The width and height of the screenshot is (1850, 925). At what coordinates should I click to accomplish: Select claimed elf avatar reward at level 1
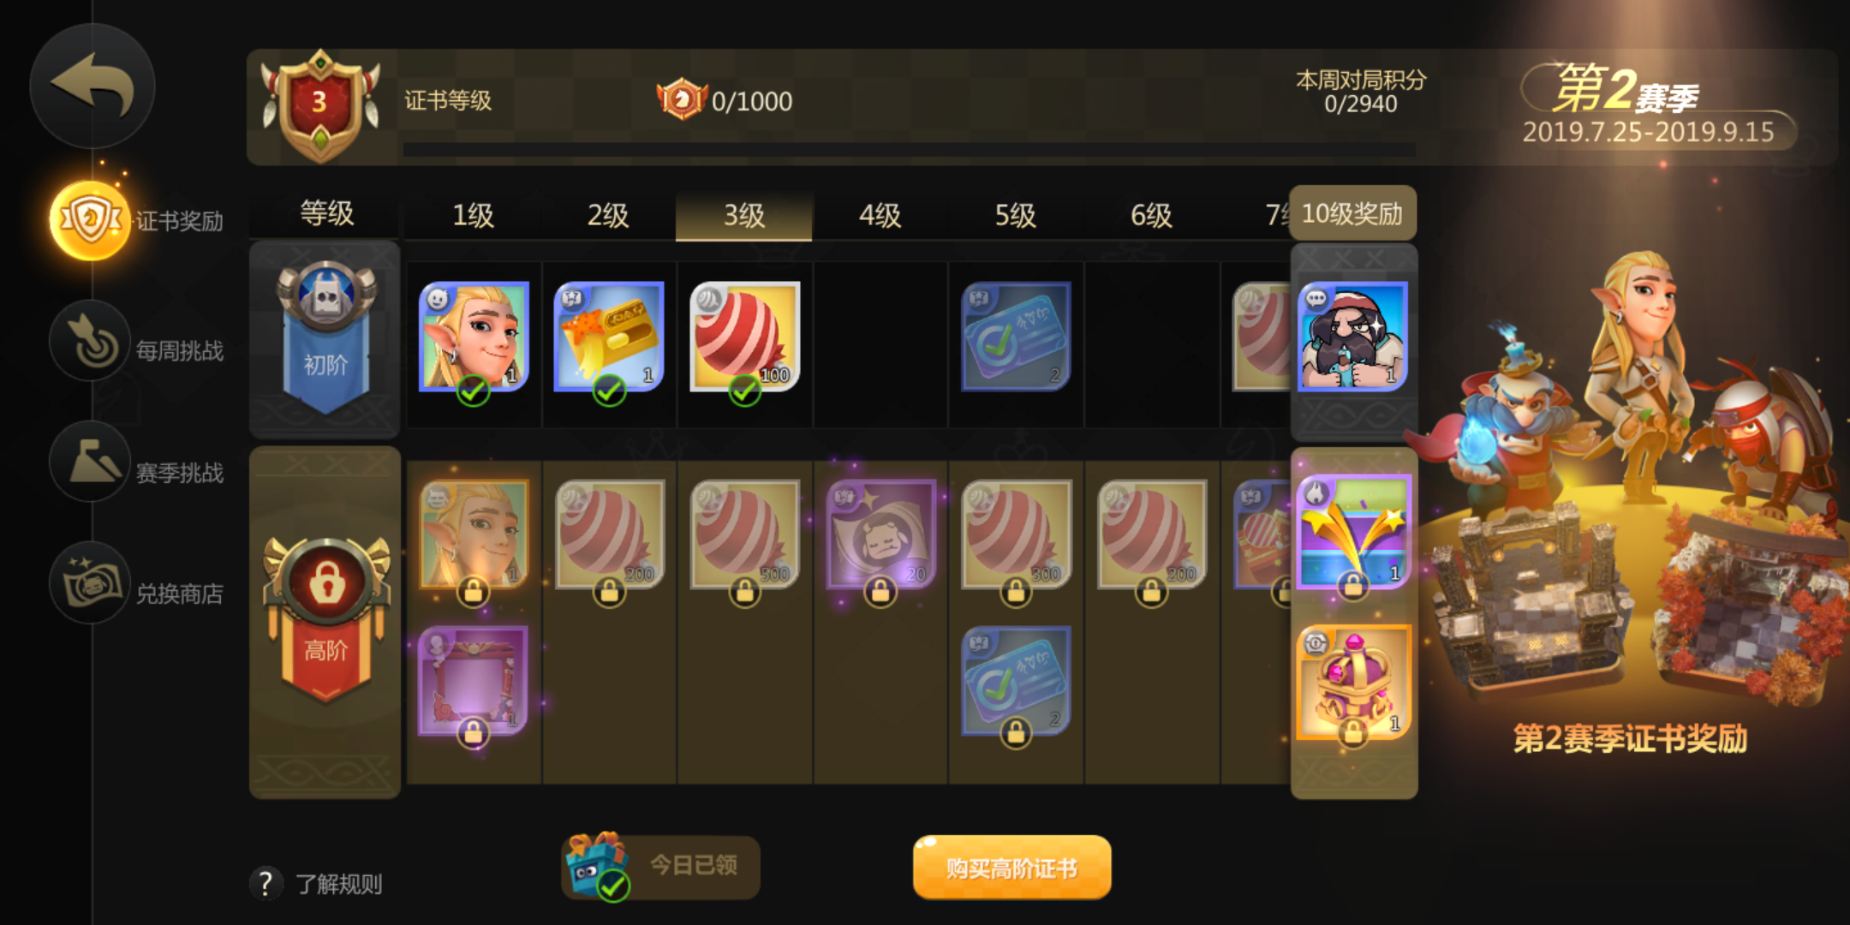click(474, 337)
